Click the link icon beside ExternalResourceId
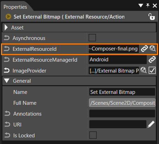 (144, 49)
